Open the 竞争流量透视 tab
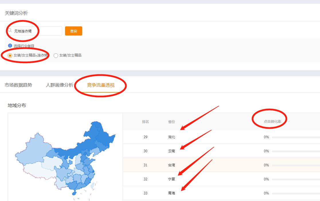Image resolution: width=320 pixels, height=201 pixels. pos(101,85)
